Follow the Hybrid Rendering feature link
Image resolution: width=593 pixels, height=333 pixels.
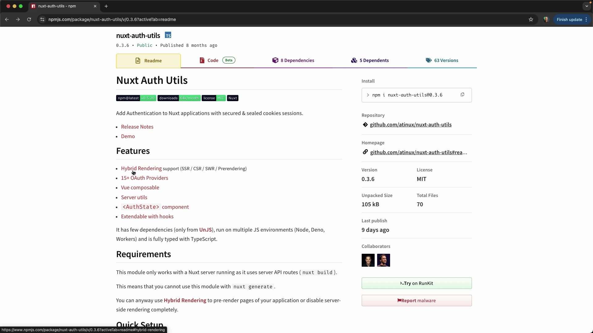[x=141, y=168]
